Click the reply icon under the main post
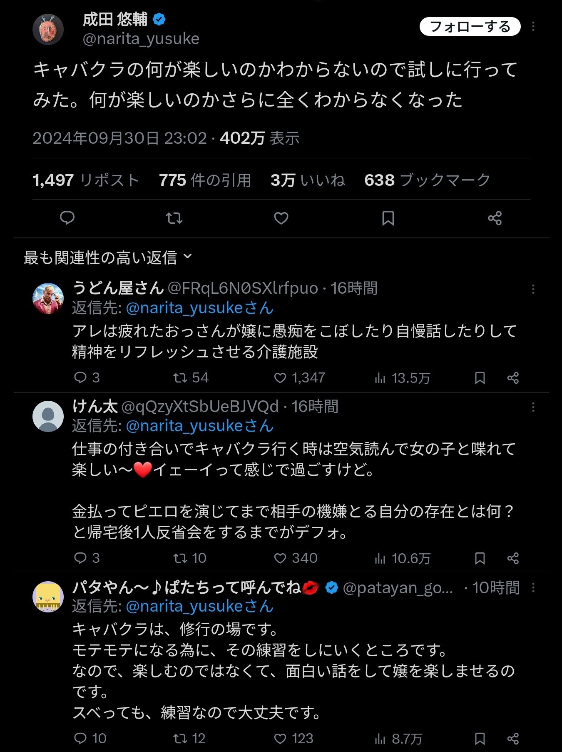Screen dimensions: 562x752 pyautogui.click(x=67, y=218)
